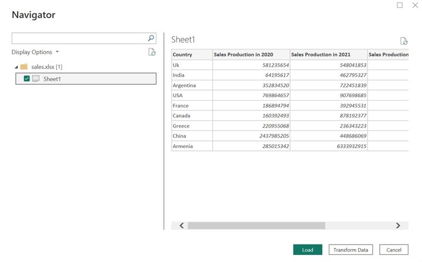Click the Country column header

[192, 54]
